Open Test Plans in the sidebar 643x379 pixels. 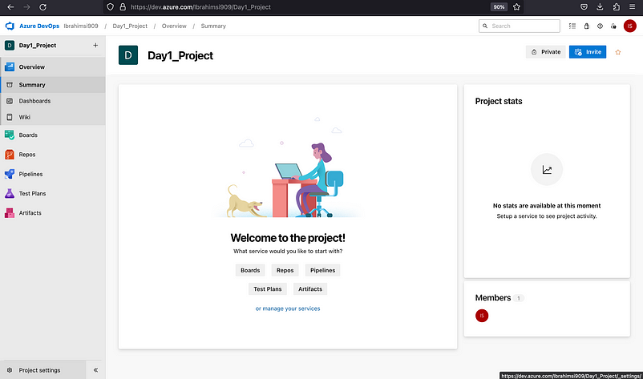tap(52, 193)
